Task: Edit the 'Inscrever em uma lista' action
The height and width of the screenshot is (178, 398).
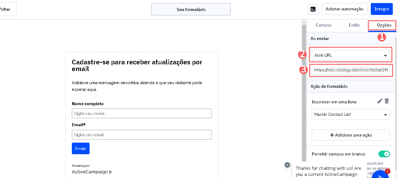Action: pos(380,101)
